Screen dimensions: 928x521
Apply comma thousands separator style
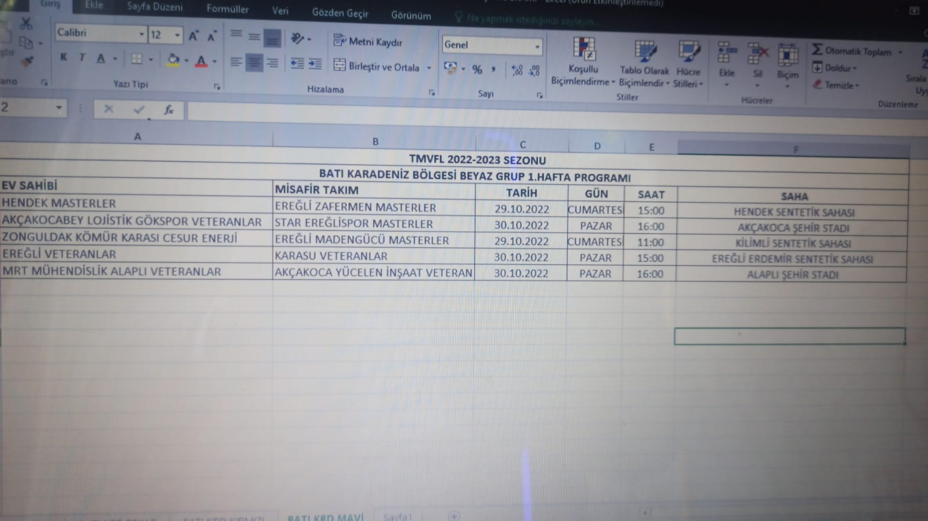pos(493,70)
